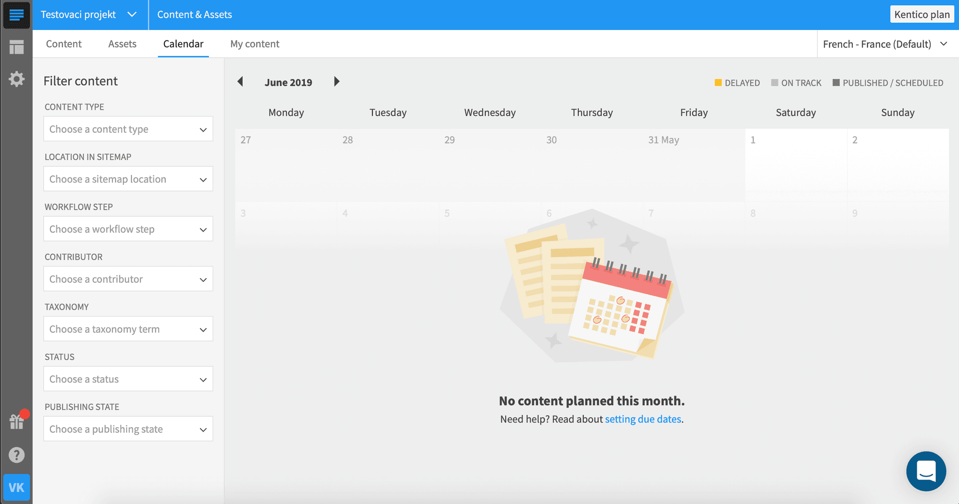Go to previous month using the left arrow

click(x=241, y=82)
